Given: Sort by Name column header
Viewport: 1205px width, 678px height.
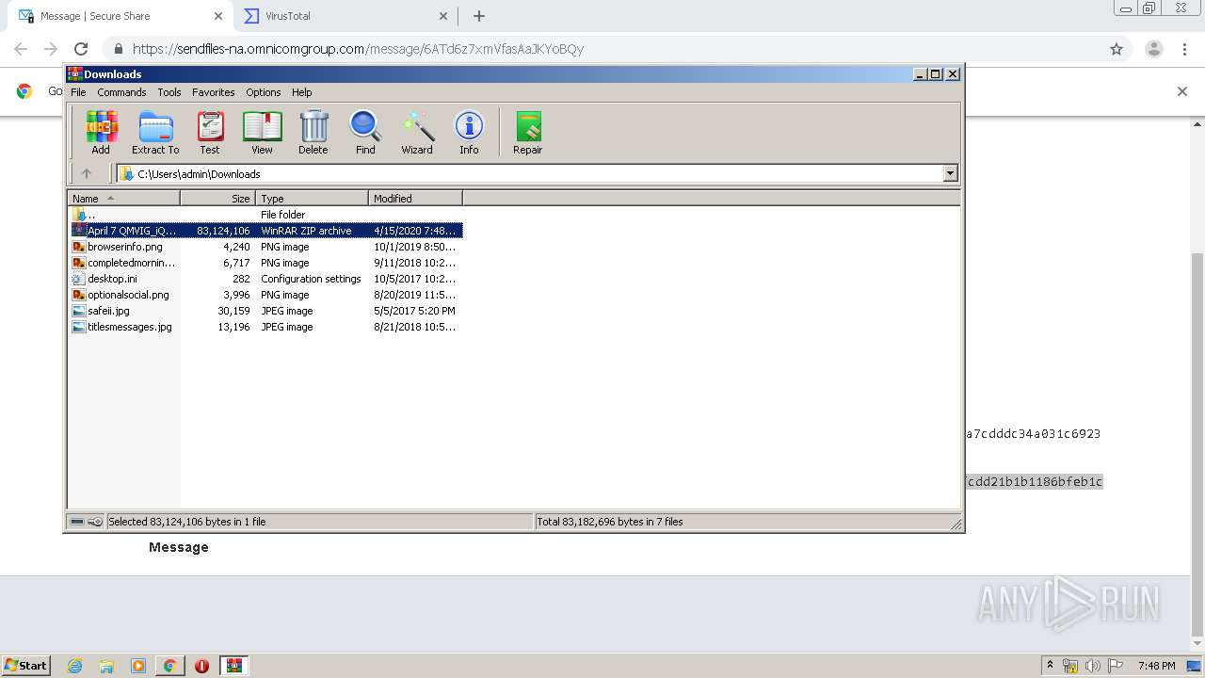Looking at the screenshot, I should tap(123, 199).
